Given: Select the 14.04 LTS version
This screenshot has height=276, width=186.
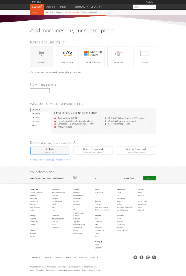Looking at the screenshot, I should tap(36, 122).
